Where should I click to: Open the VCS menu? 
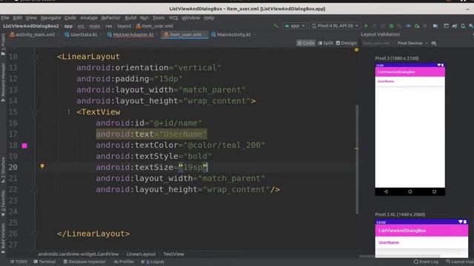(173, 18)
